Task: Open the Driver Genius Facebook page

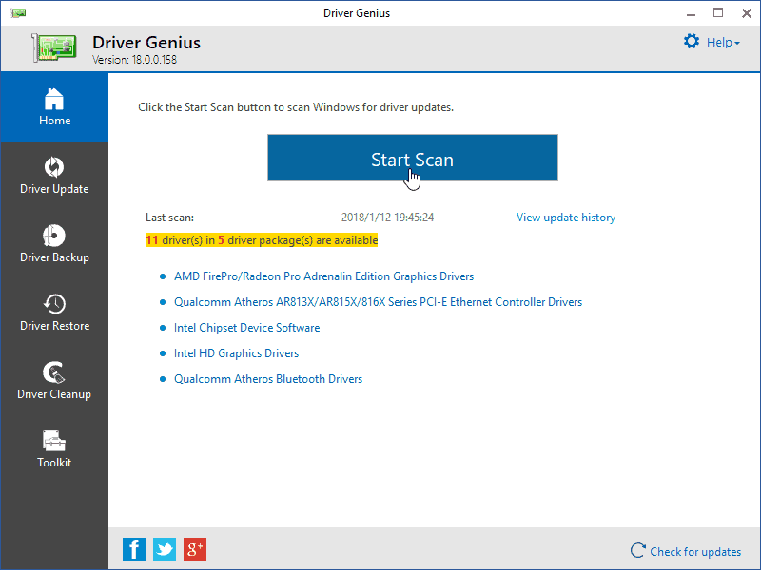Action: (134, 549)
